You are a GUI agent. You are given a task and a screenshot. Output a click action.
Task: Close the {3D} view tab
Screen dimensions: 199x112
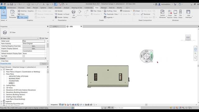click(81, 26)
